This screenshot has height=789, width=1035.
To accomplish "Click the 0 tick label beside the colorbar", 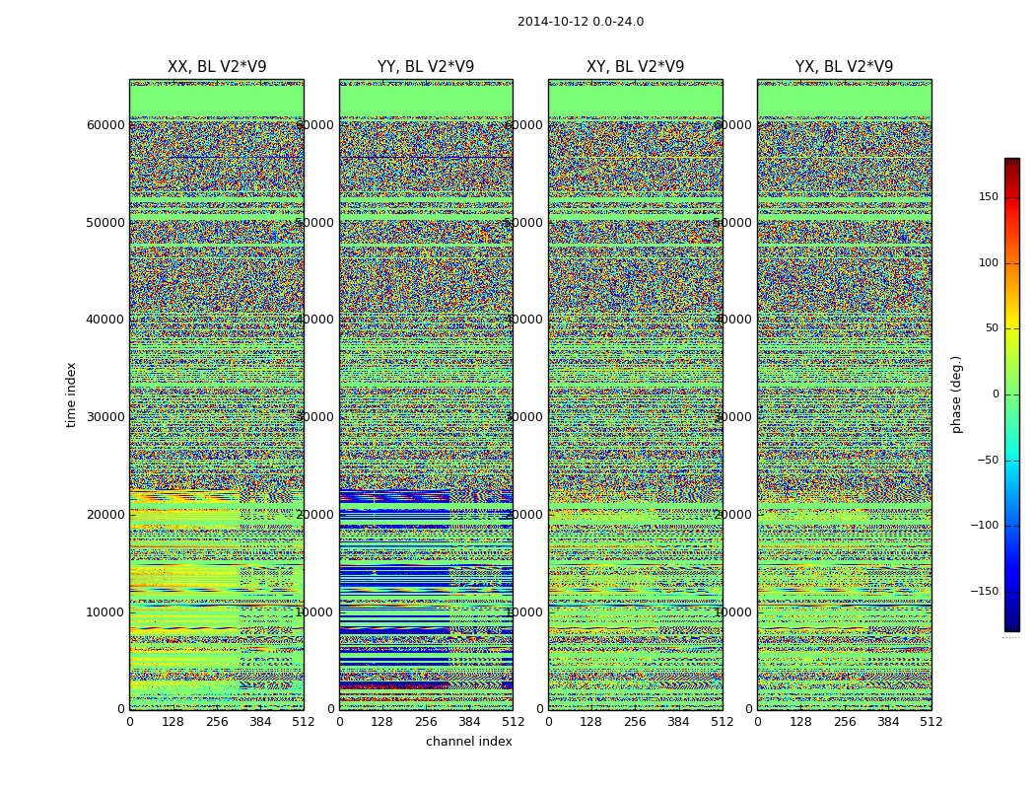I will (x=995, y=394).
